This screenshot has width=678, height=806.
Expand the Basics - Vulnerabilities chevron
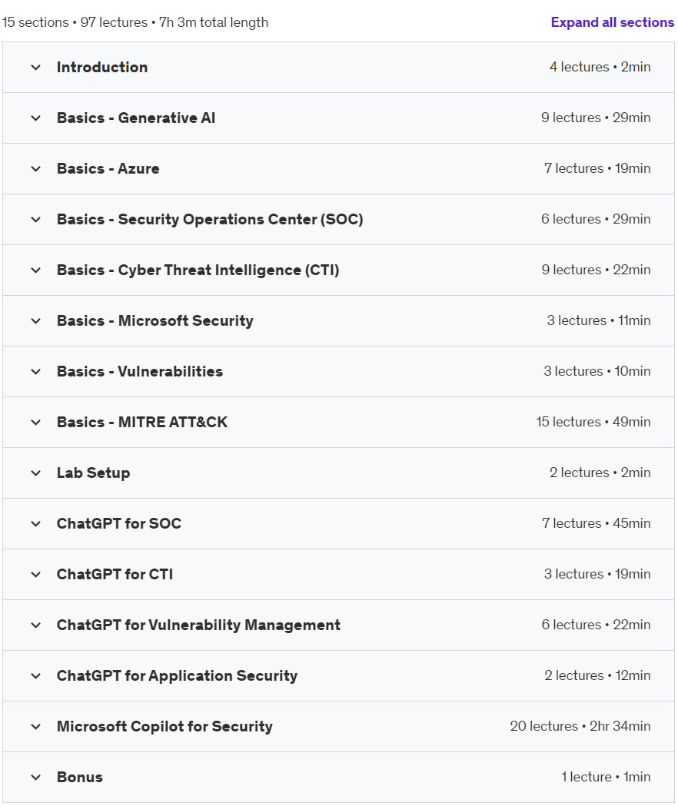click(35, 372)
